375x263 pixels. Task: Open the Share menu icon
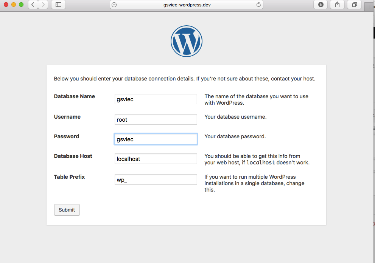pyautogui.click(x=337, y=5)
